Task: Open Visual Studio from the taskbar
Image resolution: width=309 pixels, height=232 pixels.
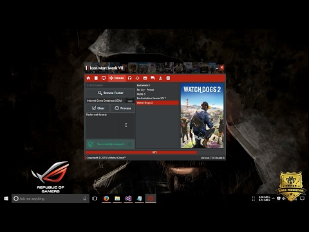Action: click(128, 198)
